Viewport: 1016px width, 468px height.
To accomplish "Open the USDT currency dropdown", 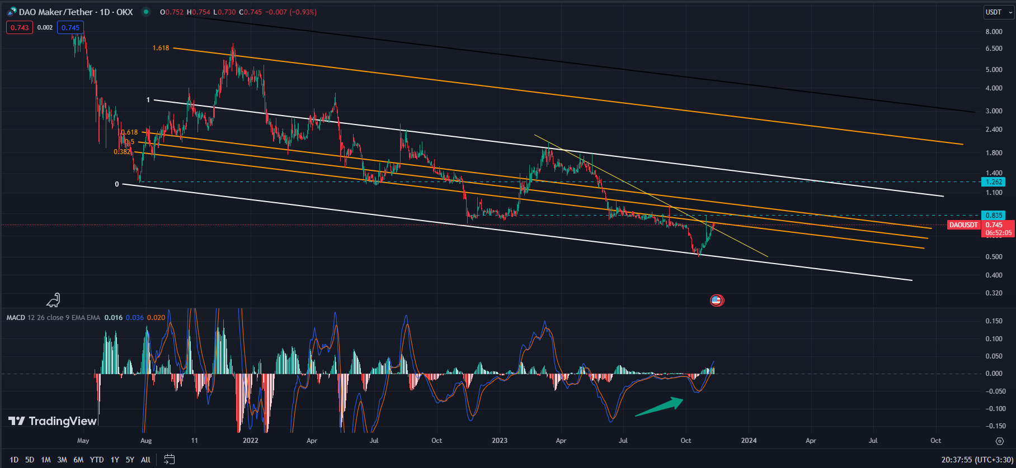I will pyautogui.click(x=999, y=12).
